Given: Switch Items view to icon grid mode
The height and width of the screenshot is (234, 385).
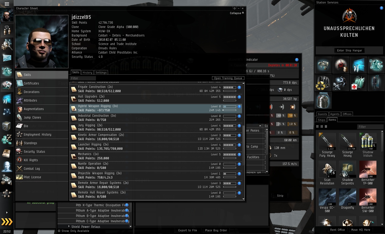Looking at the screenshot, I should tap(317, 127).
